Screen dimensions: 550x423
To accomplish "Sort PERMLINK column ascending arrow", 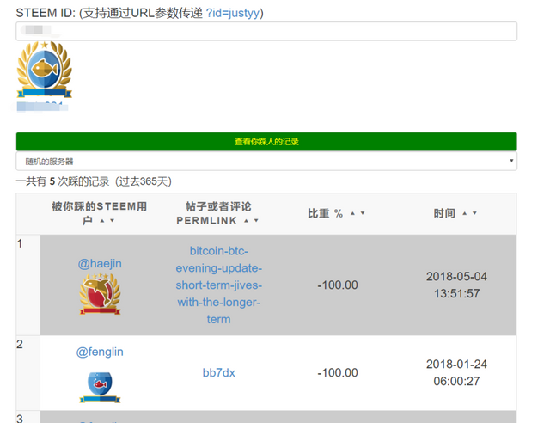I will 247,221.
